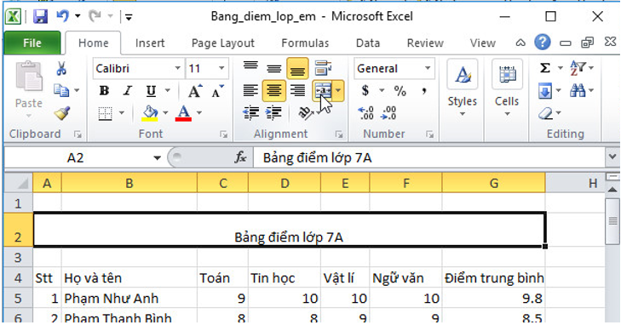This screenshot has height=325, width=621.
Task: Align text left
Action: 250,90
